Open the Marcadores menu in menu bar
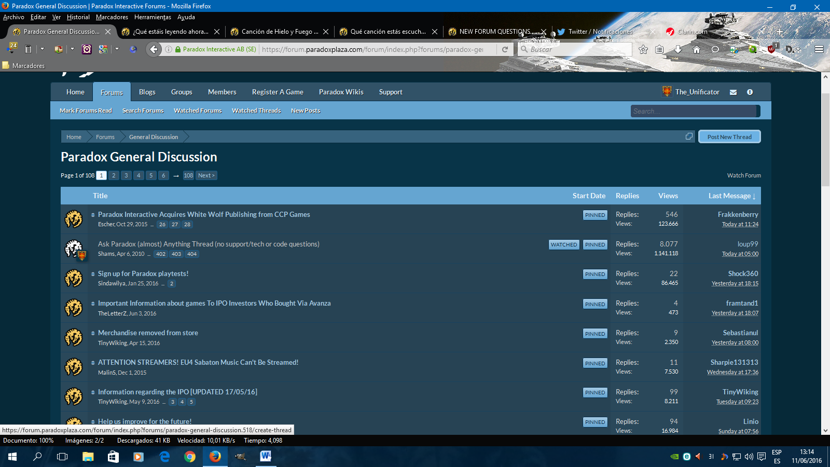Screen dimensions: 830x467 (x=112, y=17)
